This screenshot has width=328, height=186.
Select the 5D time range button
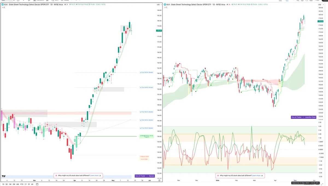tap(7, 184)
